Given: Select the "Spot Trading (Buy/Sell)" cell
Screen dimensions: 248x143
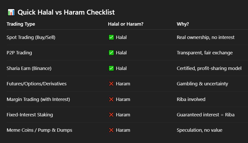Looking at the screenshot, I should 31,37.
